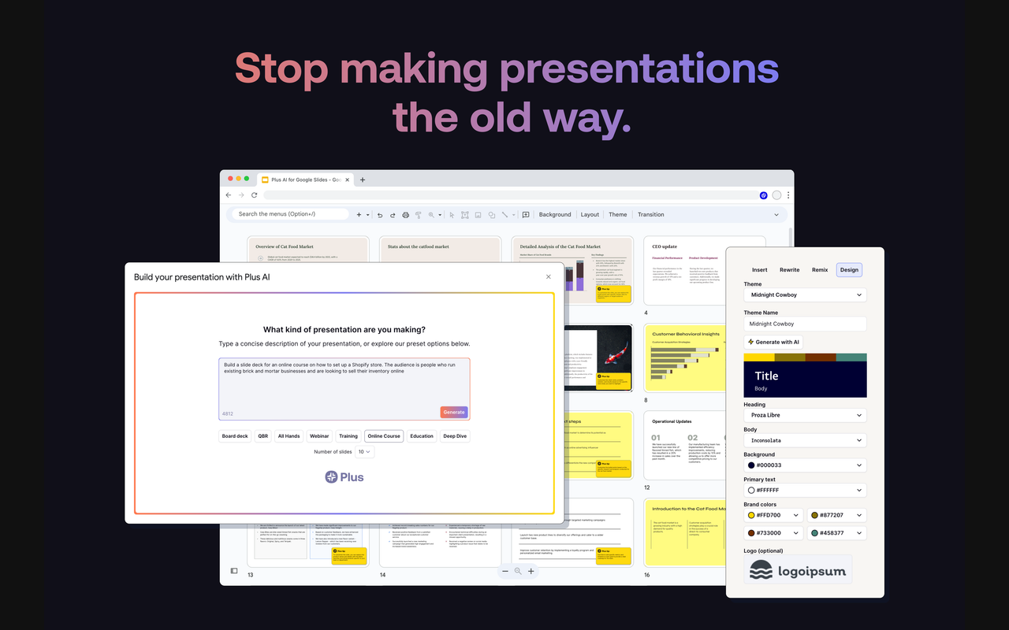This screenshot has height=630, width=1009.
Task: Close the Plus AI dialog
Action: pyautogui.click(x=549, y=276)
